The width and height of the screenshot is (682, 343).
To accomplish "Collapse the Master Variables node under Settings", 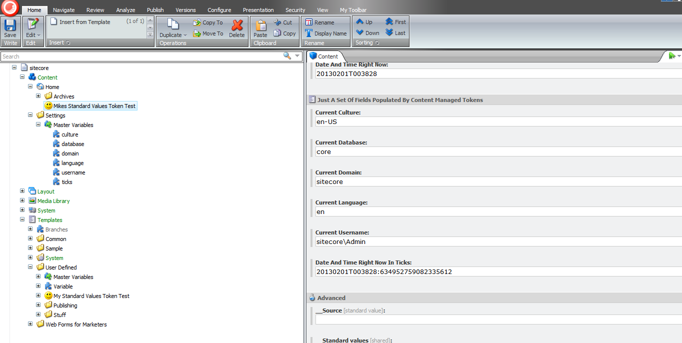I will (x=38, y=124).
